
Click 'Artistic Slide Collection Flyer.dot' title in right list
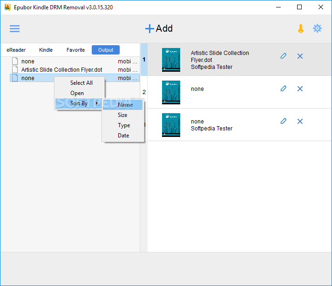(x=220, y=56)
